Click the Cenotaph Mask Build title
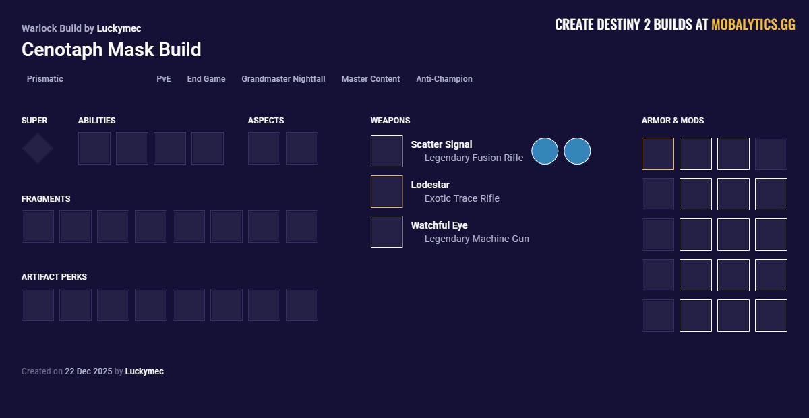The width and height of the screenshot is (809, 418). tap(111, 50)
